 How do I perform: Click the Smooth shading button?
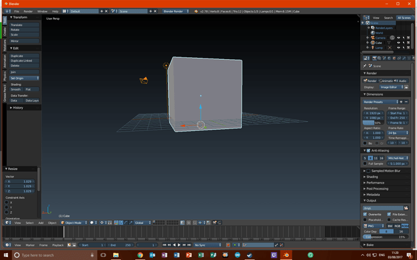[x=16, y=89]
